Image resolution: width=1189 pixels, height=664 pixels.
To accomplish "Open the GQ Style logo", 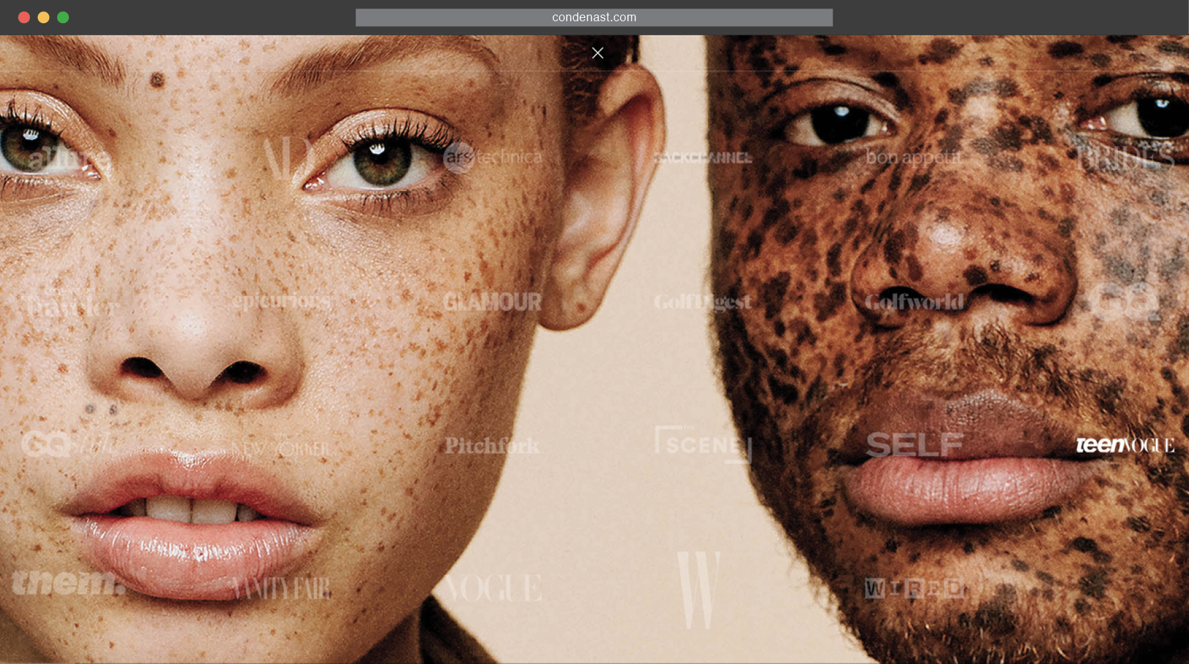I will [70, 444].
